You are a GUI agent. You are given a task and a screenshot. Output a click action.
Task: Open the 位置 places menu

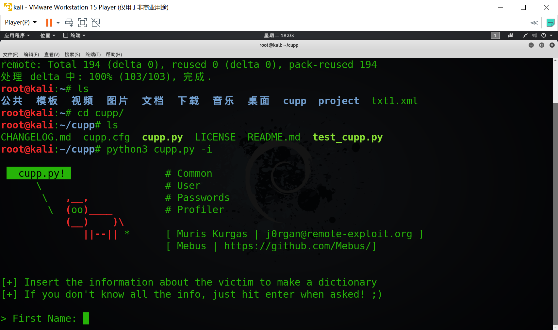point(48,35)
